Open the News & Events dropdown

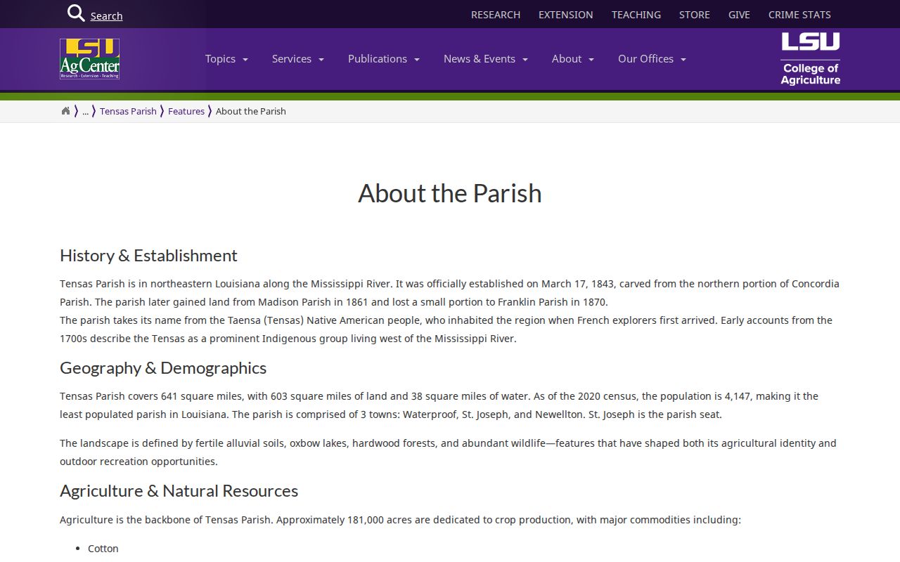[x=486, y=59]
